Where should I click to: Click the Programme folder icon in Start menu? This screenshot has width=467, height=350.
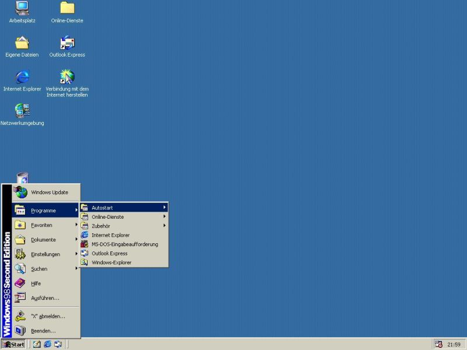click(x=20, y=210)
